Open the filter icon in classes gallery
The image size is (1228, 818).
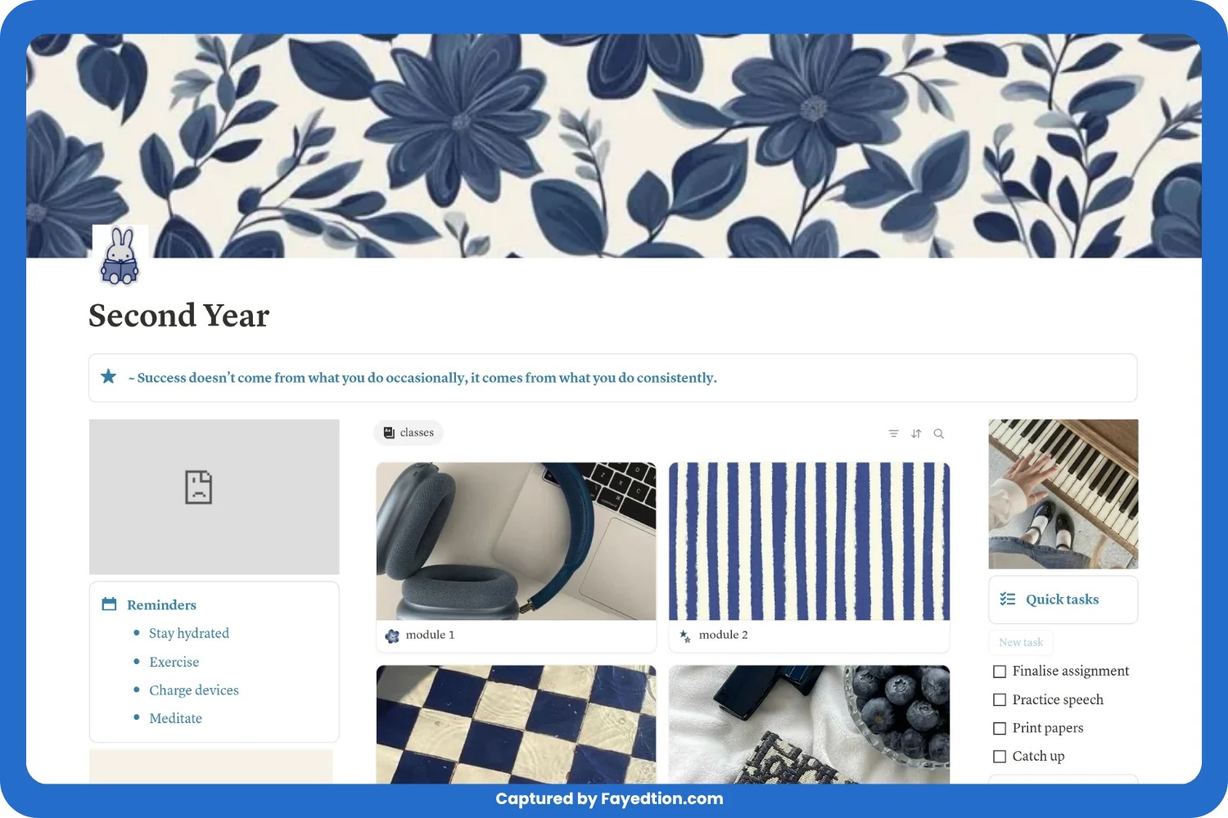click(893, 434)
